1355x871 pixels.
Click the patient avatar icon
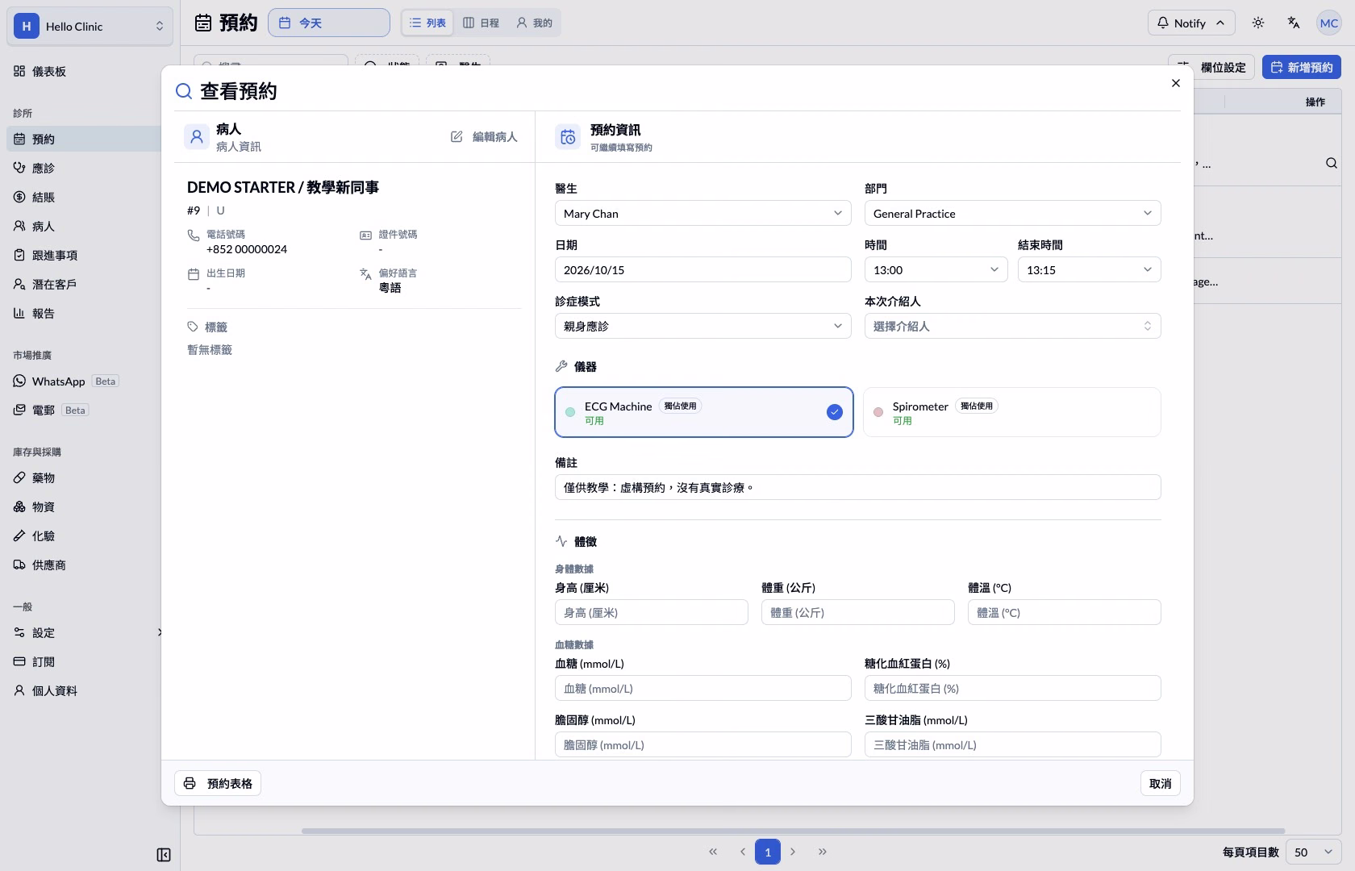(x=197, y=137)
